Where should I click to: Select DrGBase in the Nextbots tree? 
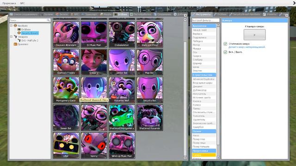tap(26, 30)
